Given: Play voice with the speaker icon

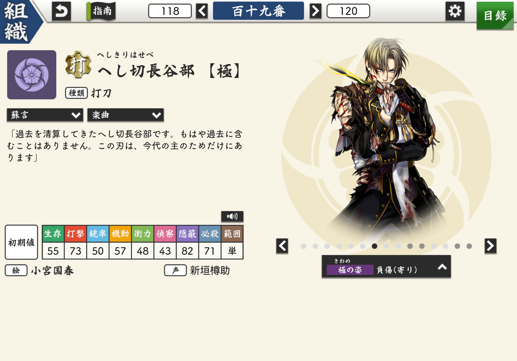Looking at the screenshot, I should click(x=232, y=216).
